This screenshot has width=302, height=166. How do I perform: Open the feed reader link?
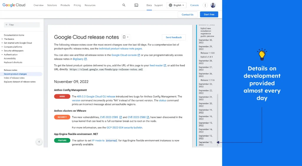pyautogui.click(x=156, y=66)
